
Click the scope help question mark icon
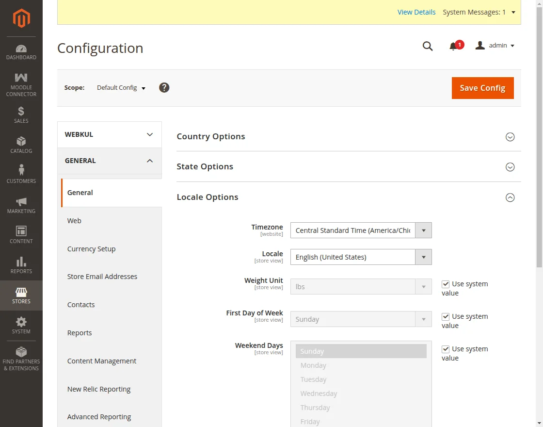tap(164, 87)
